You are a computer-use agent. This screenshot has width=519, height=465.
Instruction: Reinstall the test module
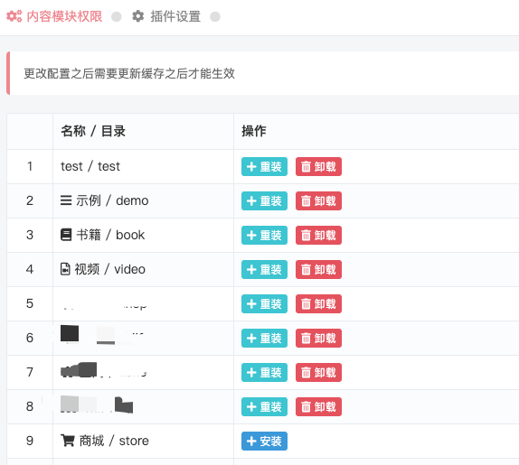tap(264, 166)
